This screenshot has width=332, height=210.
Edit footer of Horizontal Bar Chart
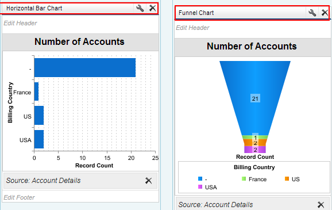[x=19, y=197]
